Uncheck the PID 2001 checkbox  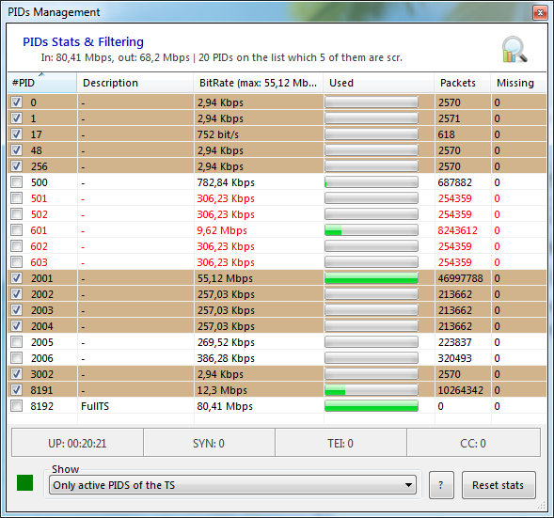(16, 278)
